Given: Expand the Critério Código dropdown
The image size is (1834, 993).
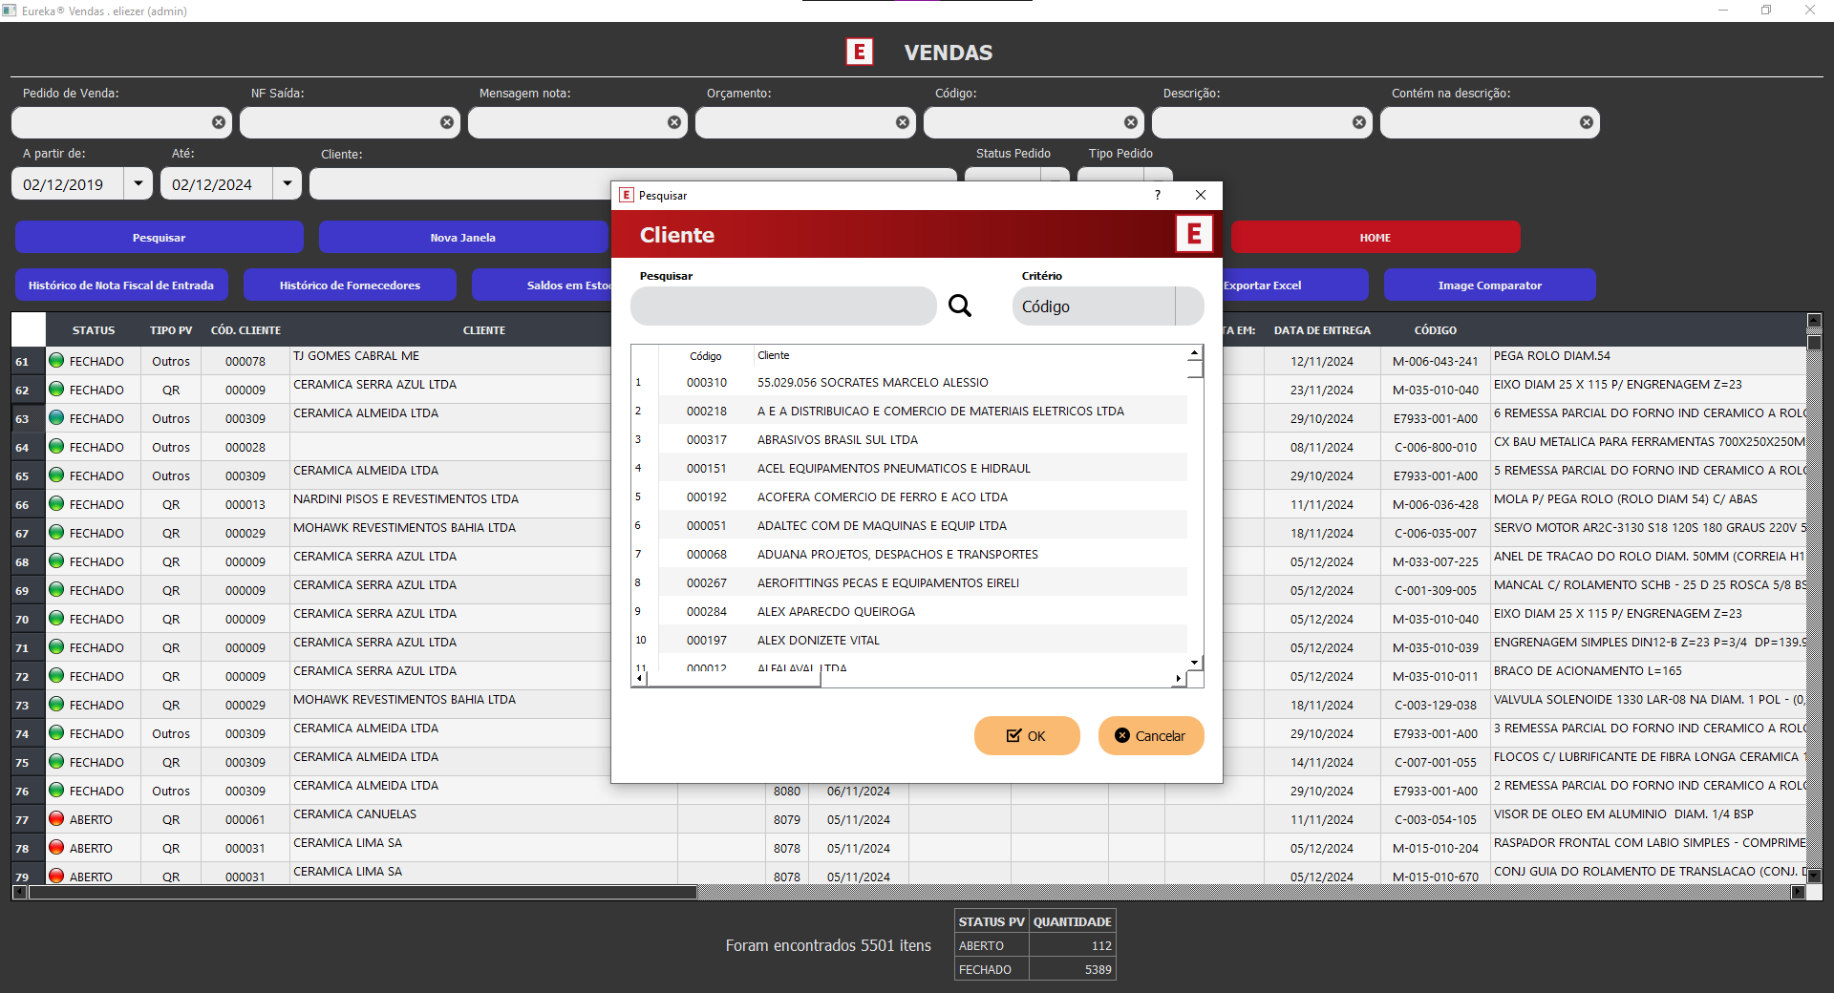Looking at the screenshot, I should 1189,306.
